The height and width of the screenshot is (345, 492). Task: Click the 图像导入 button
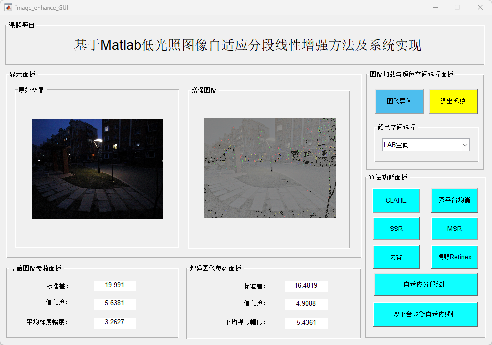(399, 101)
